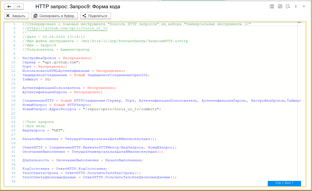This screenshot has height=191, width=312.
Task: Open the three-dot more menu
Action: [296, 6]
